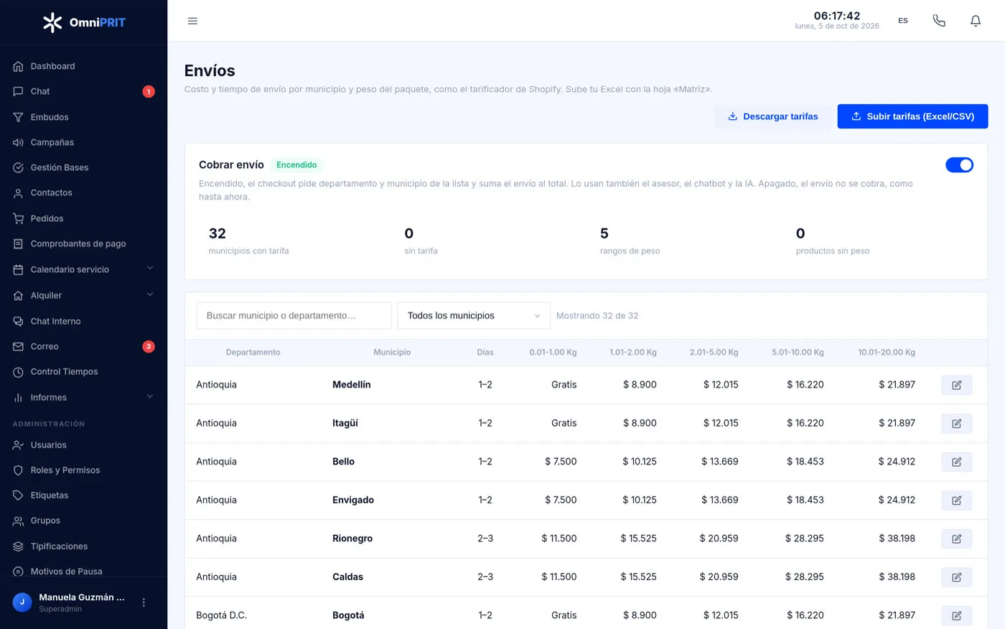
Task: Click the Municipio column header
Action: [x=392, y=352]
